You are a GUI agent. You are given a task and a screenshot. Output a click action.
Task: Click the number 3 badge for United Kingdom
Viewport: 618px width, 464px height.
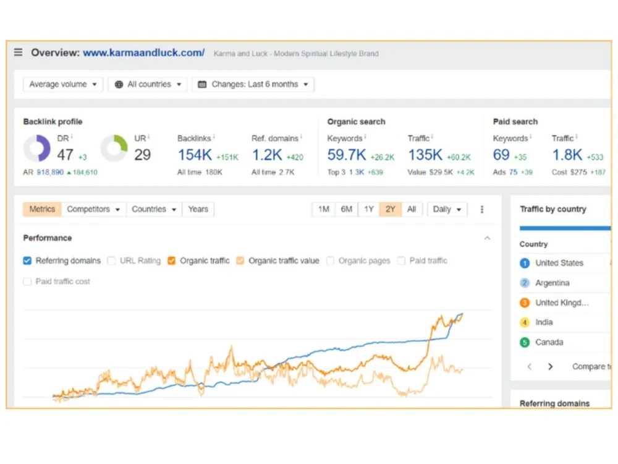click(525, 303)
